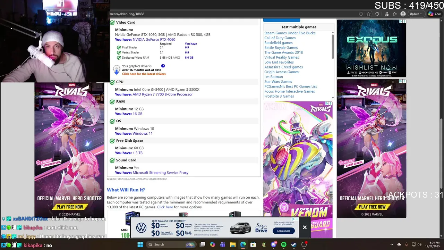This screenshot has width=444, height=250.
Task: Open the 'What Will Run It?' heading link
Action: [126, 190]
